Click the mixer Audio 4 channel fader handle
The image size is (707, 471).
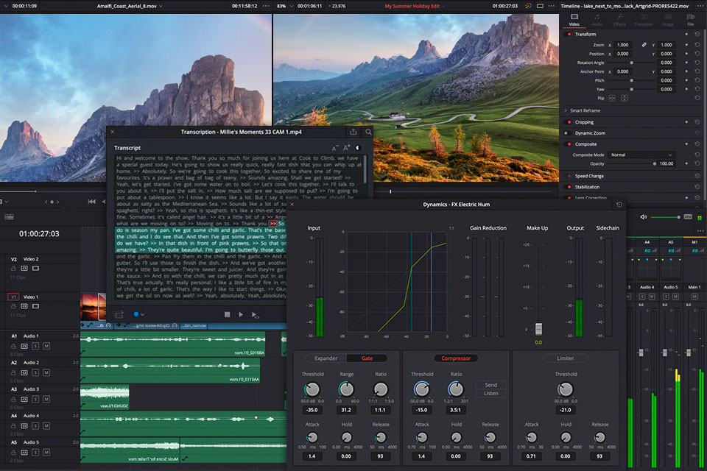tap(641, 353)
